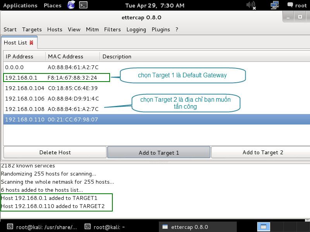Close the Host List tab with the red X
The height and width of the screenshot is (232, 310).
click(31, 43)
